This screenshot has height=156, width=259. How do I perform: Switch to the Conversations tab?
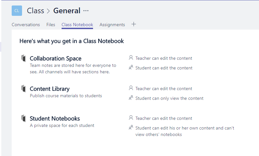[26, 25]
